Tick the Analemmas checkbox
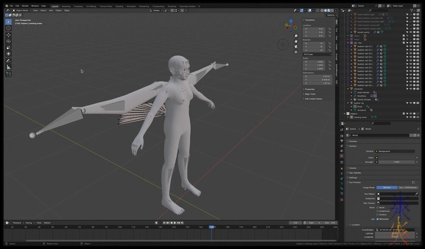The height and width of the screenshot is (249, 425). tap(378, 211)
